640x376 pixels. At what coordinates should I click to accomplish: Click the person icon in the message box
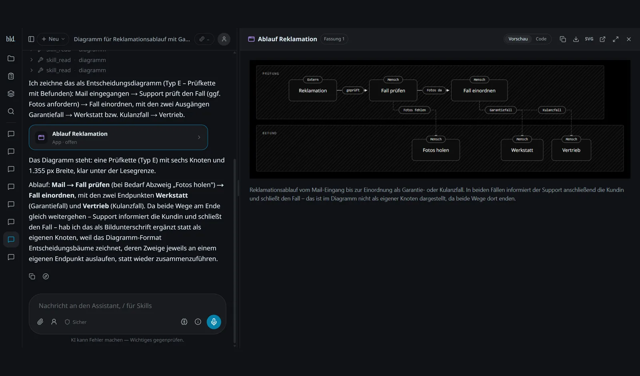click(x=54, y=322)
